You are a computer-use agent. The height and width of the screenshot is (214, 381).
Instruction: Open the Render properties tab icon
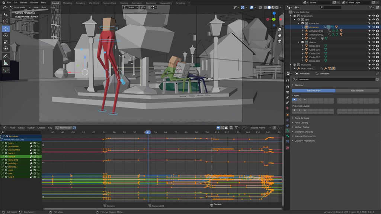288,87
